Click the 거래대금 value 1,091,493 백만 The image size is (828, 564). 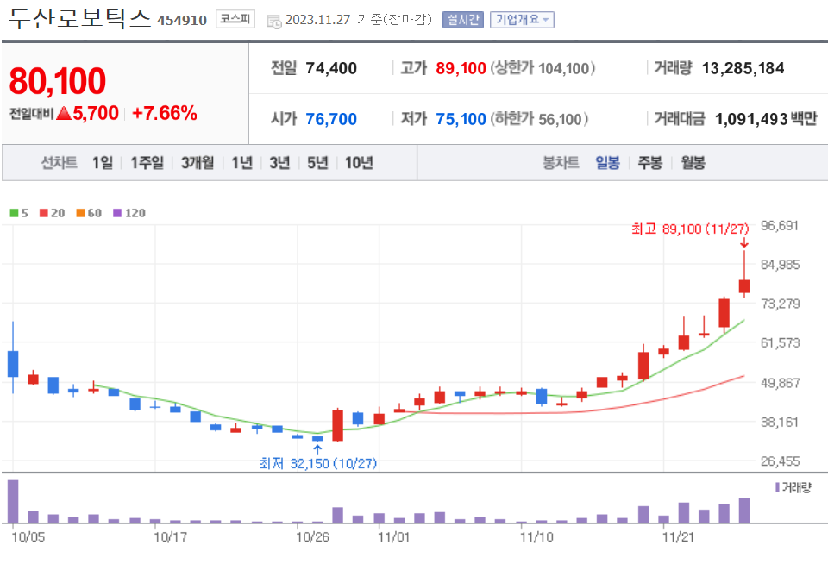(x=766, y=119)
